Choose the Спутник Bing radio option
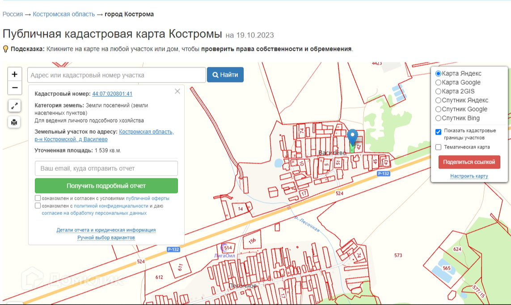Image resolution: width=511 pixels, height=305 pixels. coord(439,118)
